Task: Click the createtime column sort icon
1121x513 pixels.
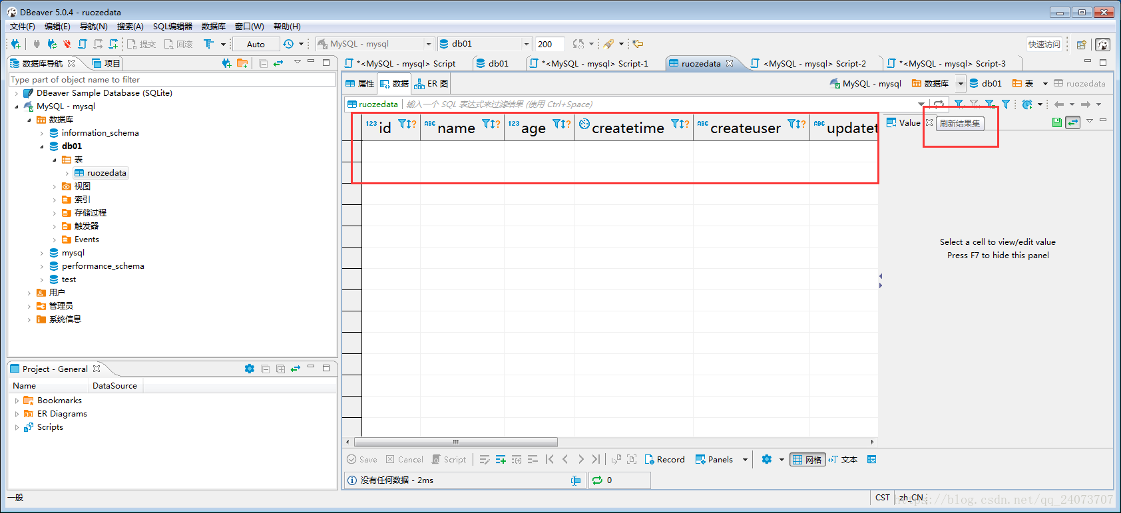Action: coord(680,124)
